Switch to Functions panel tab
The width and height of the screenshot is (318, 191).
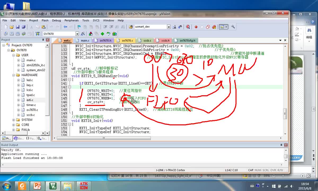pos(30,138)
